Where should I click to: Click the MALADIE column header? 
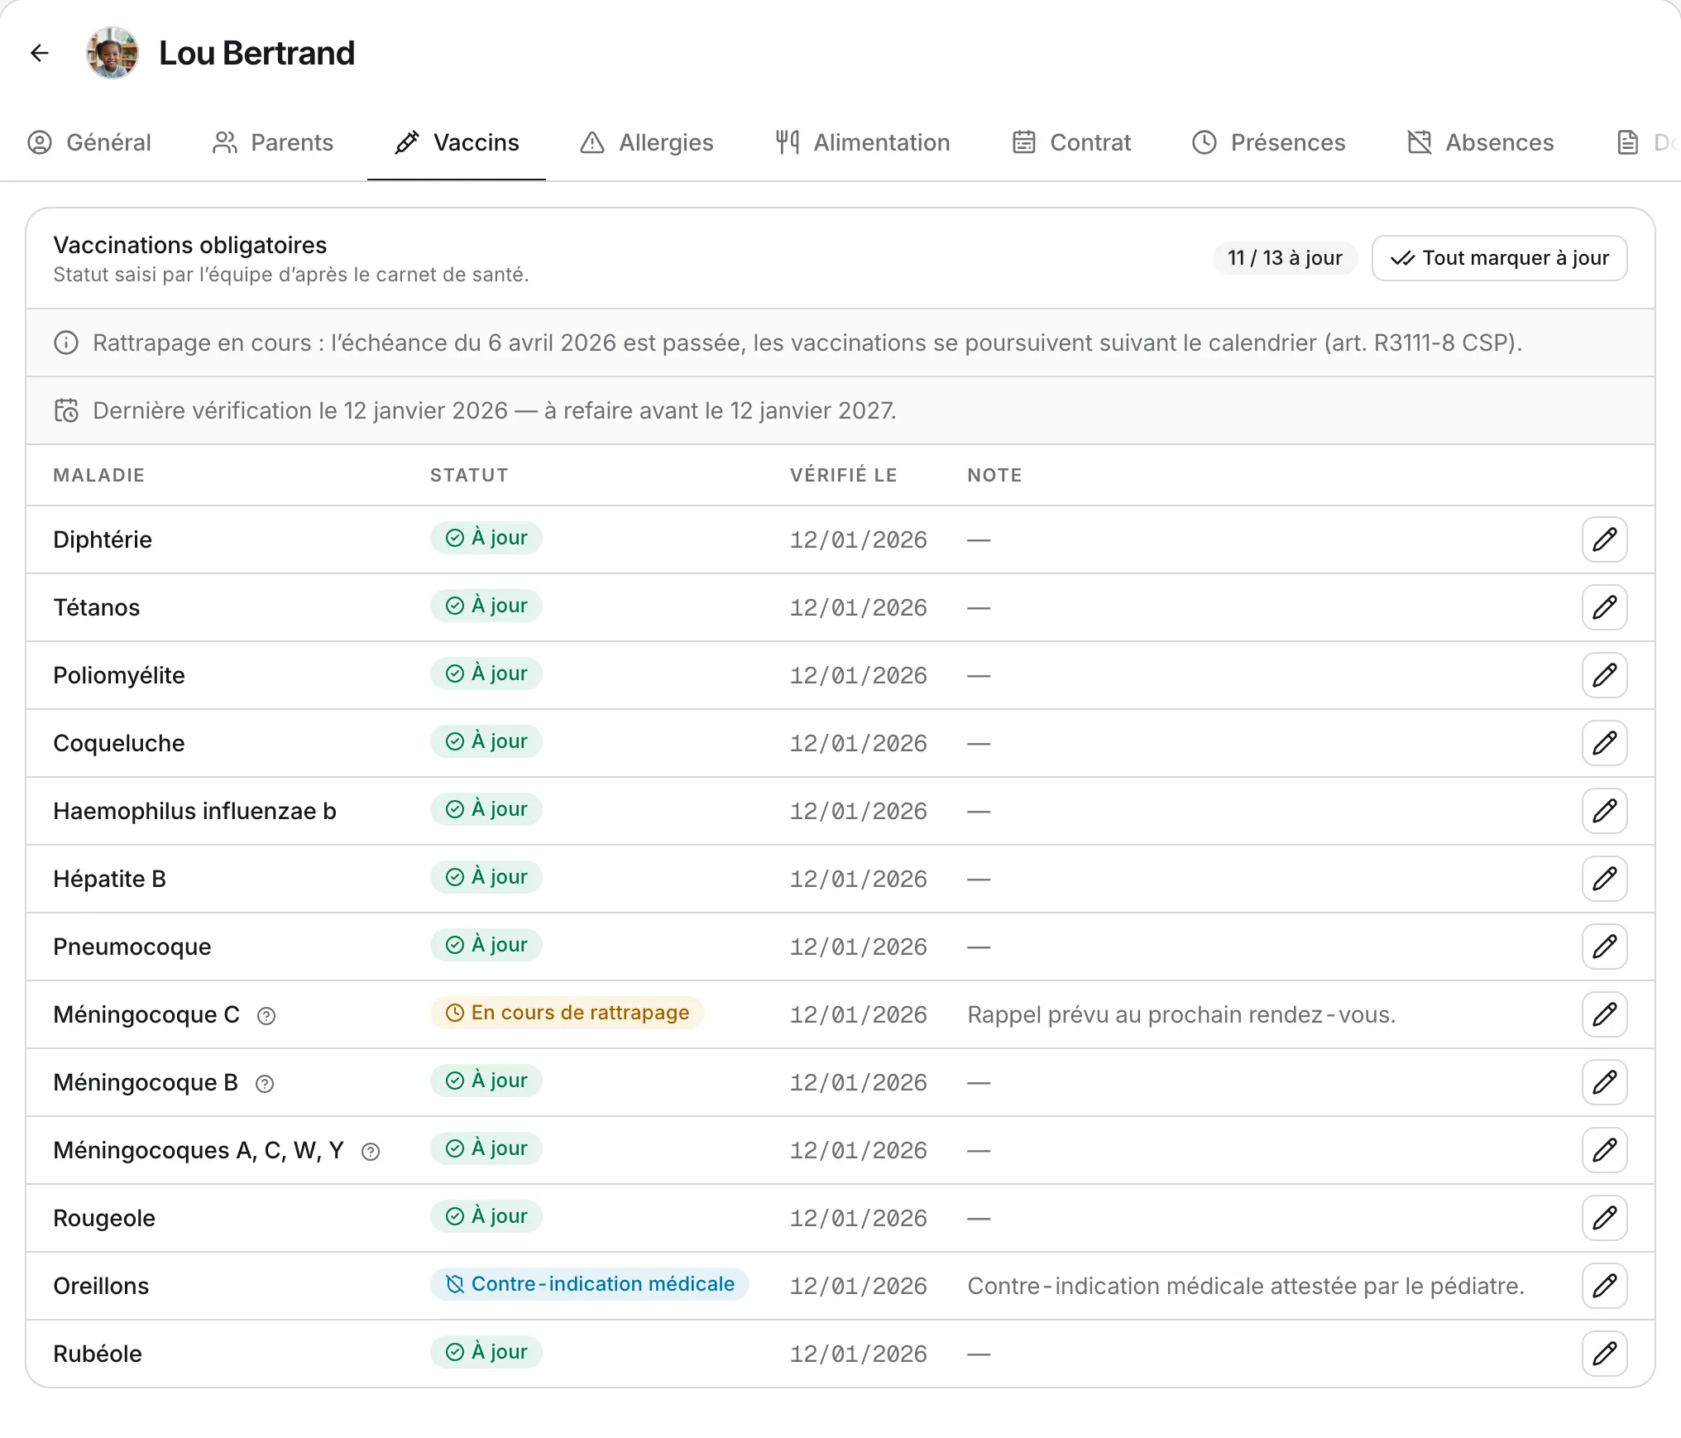tap(99, 475)
